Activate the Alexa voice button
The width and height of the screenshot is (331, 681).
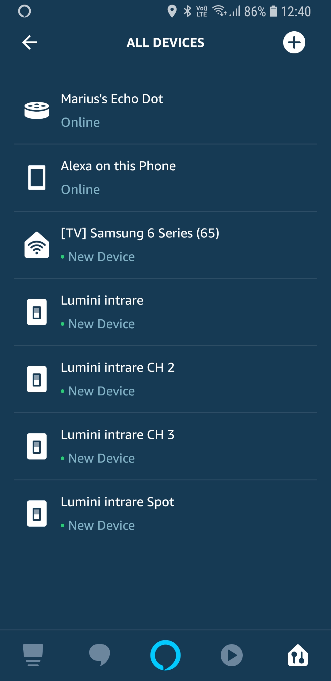pyautogui.click(x=165, y=655)
